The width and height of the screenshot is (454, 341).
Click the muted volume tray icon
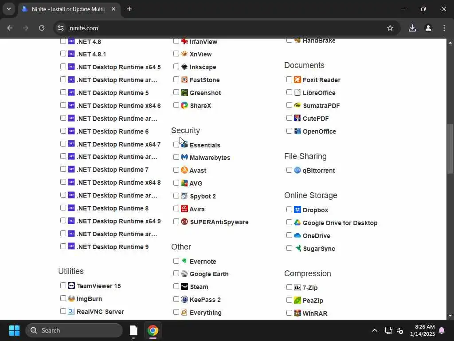400,330
